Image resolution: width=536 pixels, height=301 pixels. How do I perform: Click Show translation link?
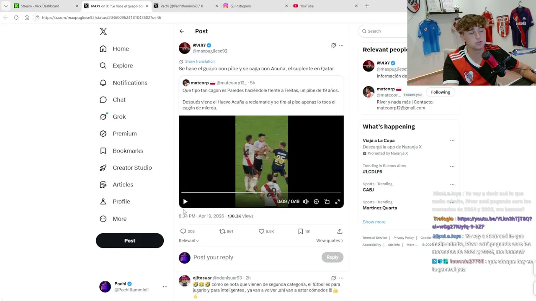(200, 61)
